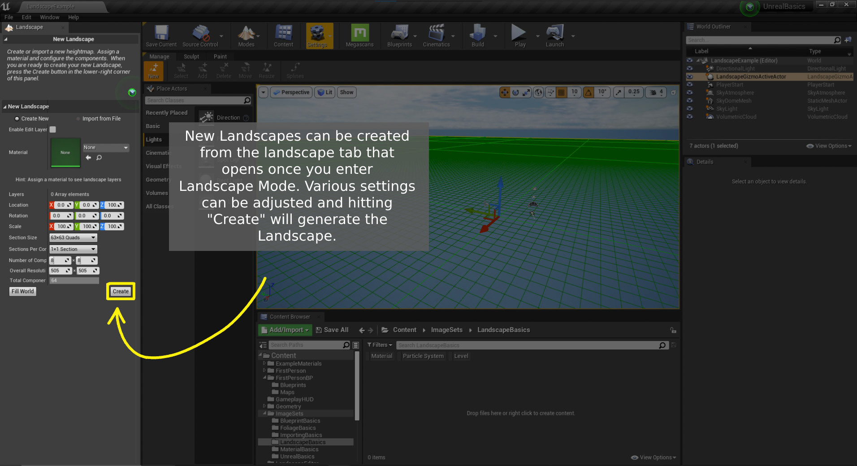This screenshot has height=466, width=857.
Task: Open the Window menu
Action: (49, 17)
